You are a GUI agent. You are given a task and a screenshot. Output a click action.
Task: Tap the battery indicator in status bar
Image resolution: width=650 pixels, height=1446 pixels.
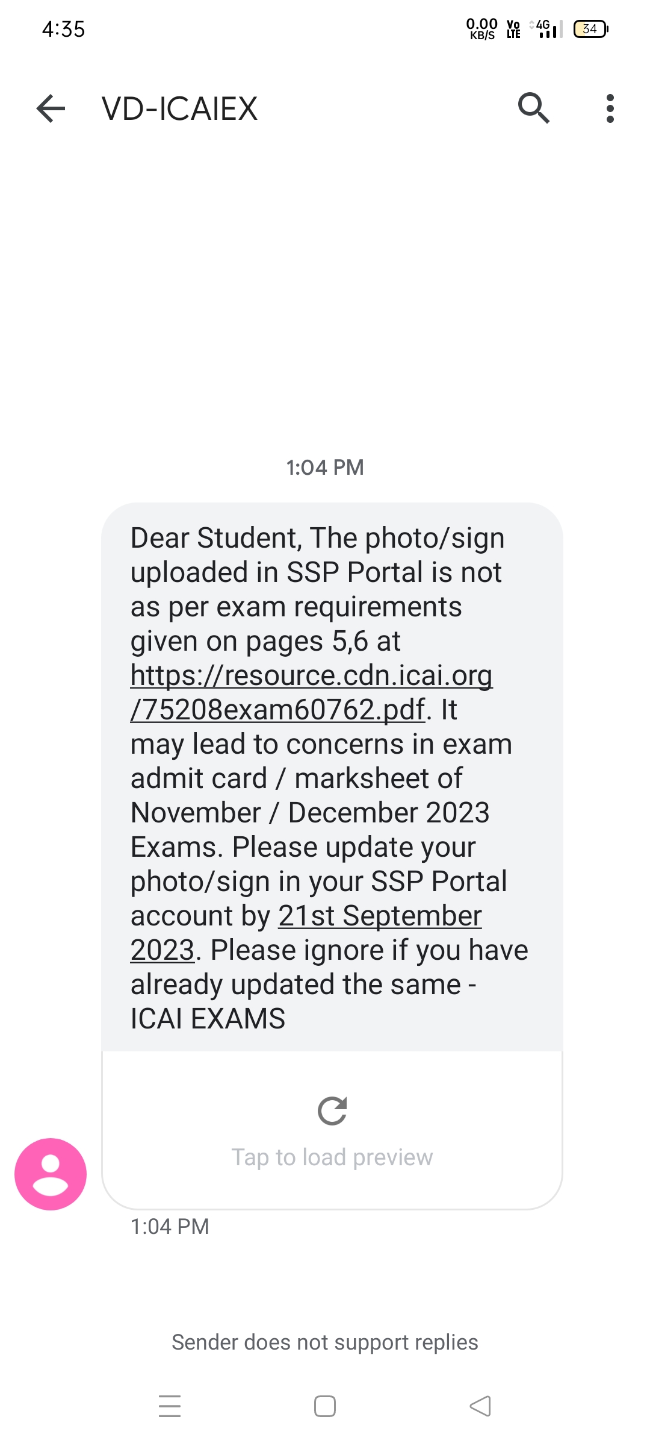point(590,29)
